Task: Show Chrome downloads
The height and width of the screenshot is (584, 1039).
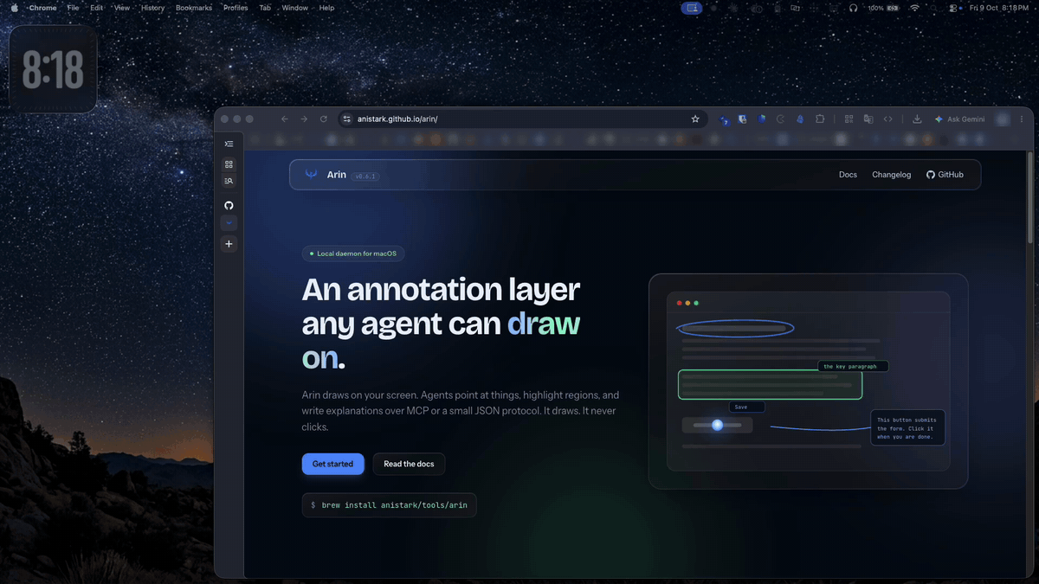Action: pyautogui.click(x=917, y=119)
